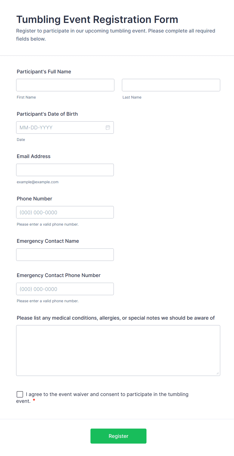Click the text area resize handle
Screen dimensions: 234x456
point(218,373)
